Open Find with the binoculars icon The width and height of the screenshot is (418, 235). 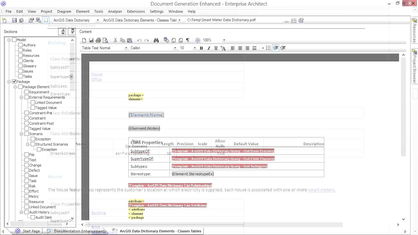pos(156,40)
